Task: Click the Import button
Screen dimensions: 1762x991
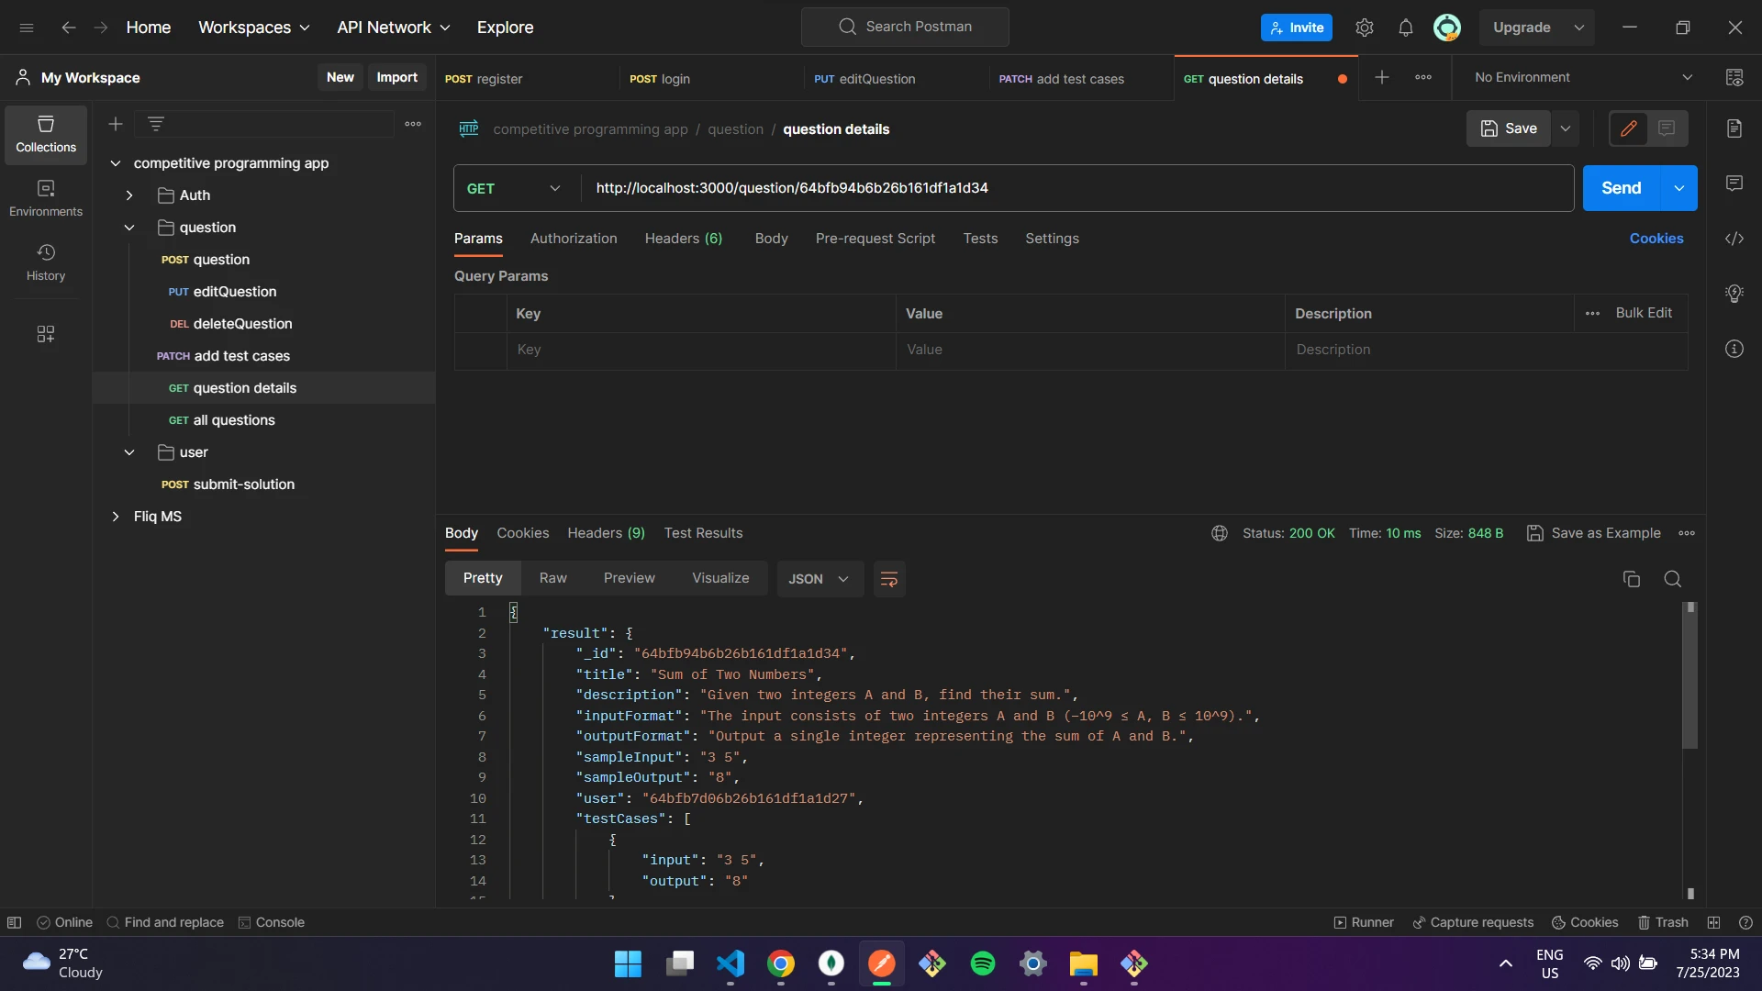Action: click(x=396, y=77)
